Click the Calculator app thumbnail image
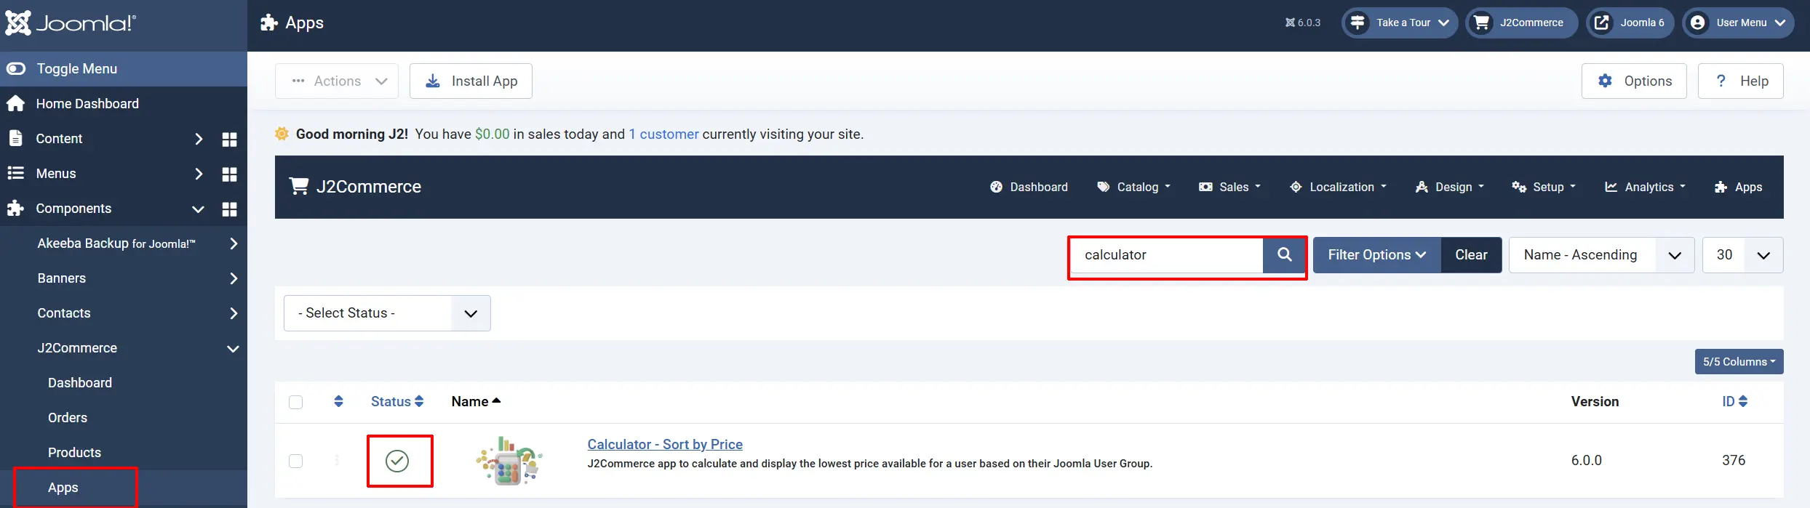This screenshot has height=508, width=1810. tap(509, 461)
